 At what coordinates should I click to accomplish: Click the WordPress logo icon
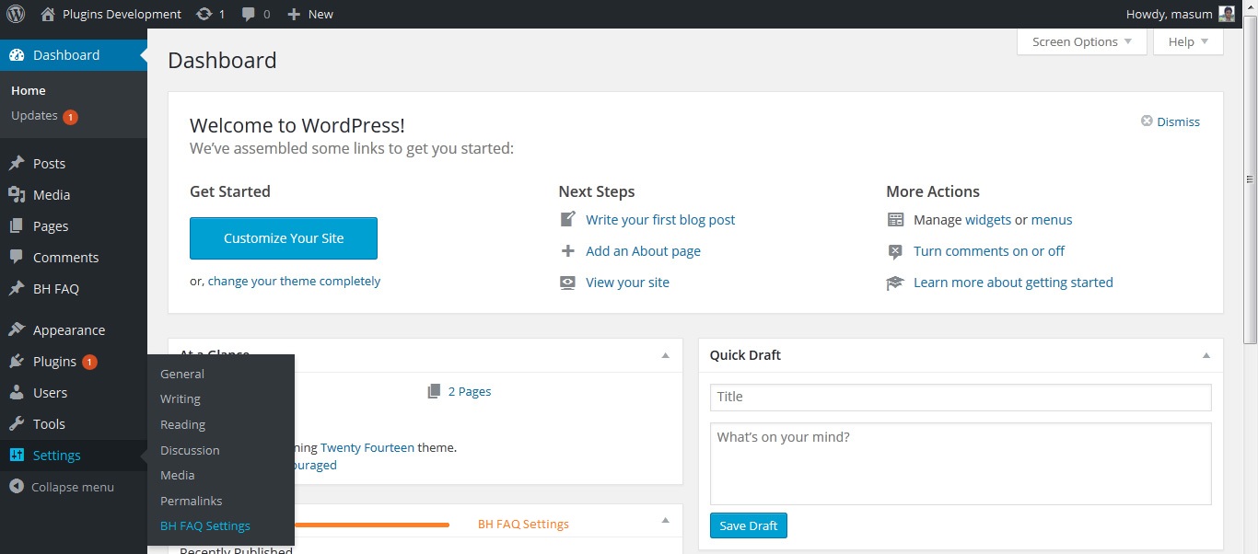(x=16, y=14)
